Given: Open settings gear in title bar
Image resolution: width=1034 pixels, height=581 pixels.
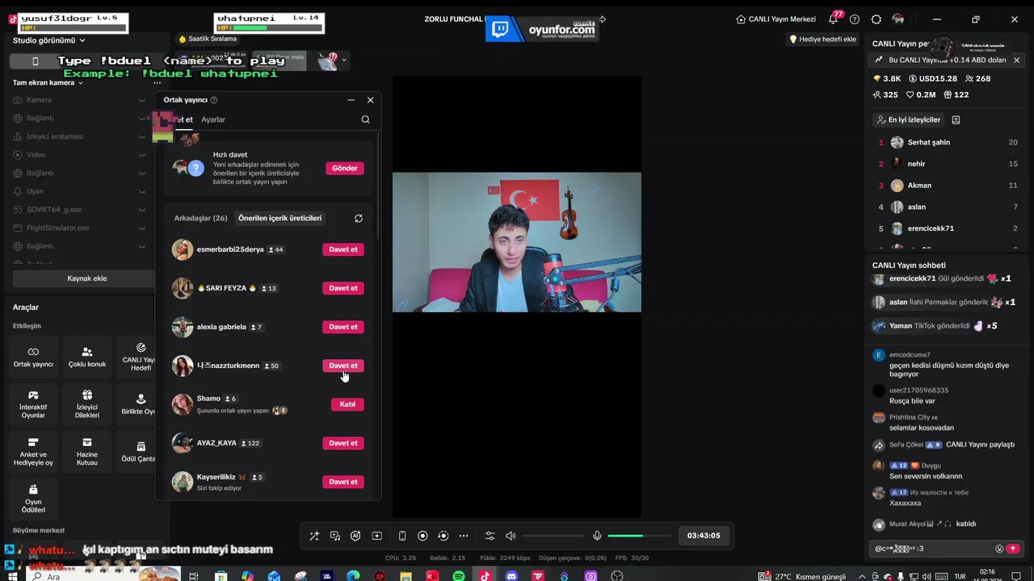Looking at the screenshot, I should pyautogui.click(x=876, y=19).
